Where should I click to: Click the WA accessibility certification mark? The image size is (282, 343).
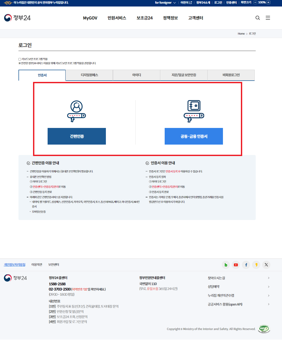pyautogui.click(x=264, y=329)
